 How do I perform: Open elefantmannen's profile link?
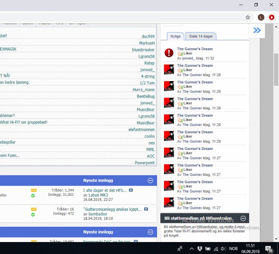[141, 129]
